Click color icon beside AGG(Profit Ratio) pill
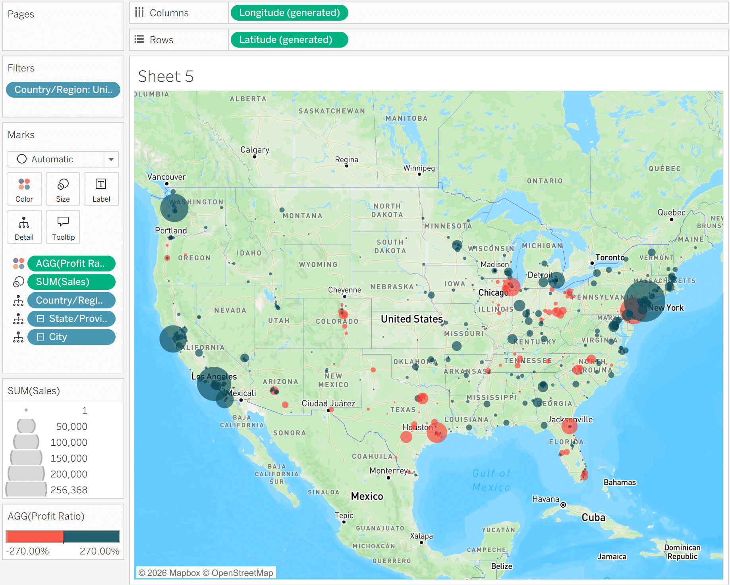 (18, 264)
